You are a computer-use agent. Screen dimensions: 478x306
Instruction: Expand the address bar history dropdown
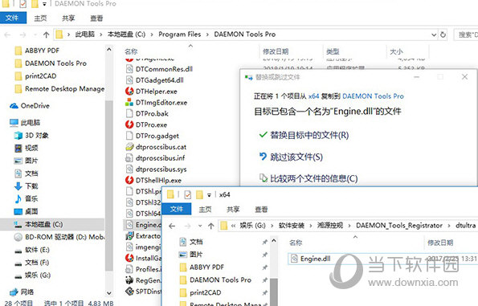pos(434,35)
